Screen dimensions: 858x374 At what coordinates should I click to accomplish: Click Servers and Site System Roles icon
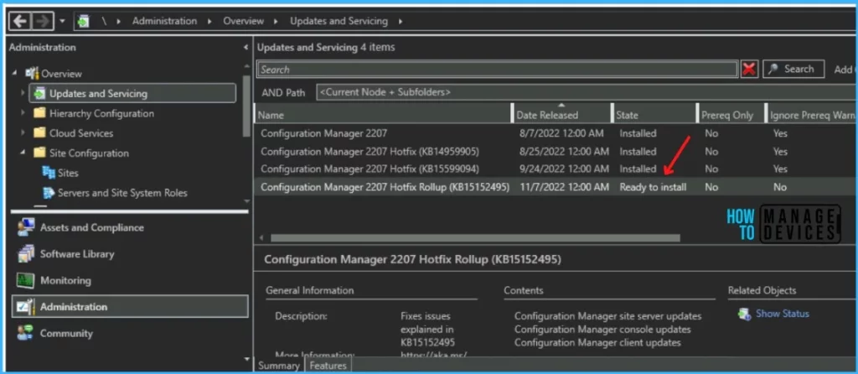tap(49, 193)
